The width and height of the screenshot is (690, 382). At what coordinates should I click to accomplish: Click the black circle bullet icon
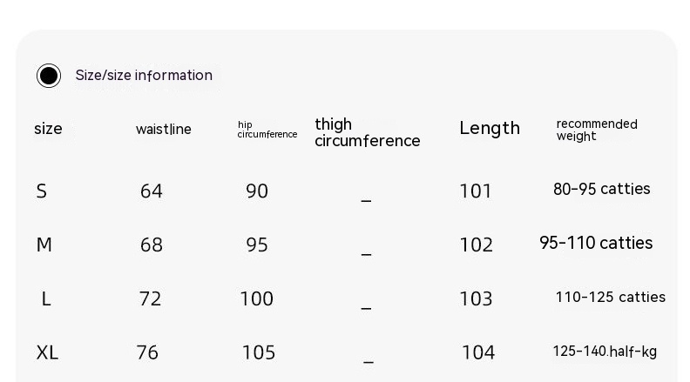(x=49, y=76)
